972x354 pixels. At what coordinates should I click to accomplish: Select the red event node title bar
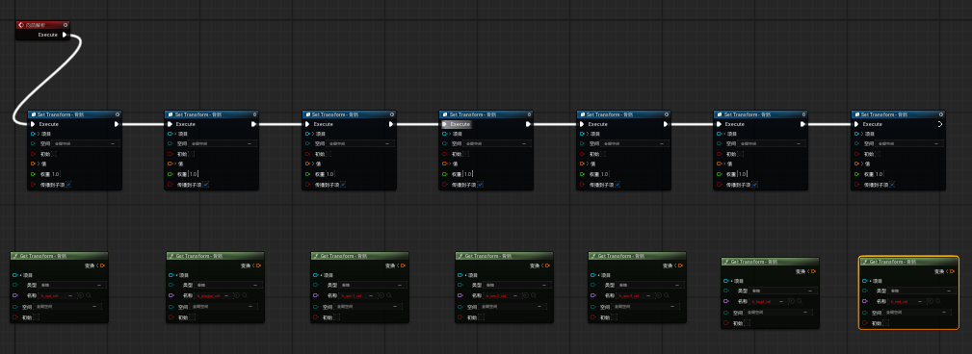(42, 25)
